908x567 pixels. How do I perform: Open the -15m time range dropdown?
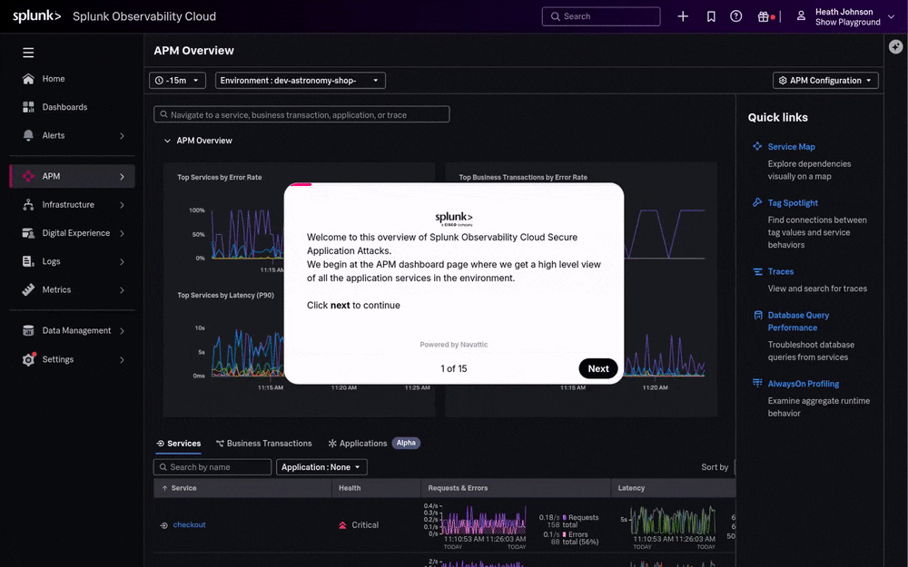(x=177, y=81)
